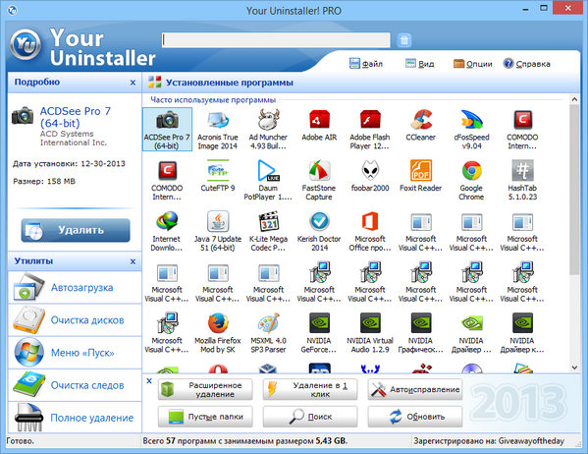Open the Файл menu
Viewport: 588px width, 454px height.
tap(365, 64)
